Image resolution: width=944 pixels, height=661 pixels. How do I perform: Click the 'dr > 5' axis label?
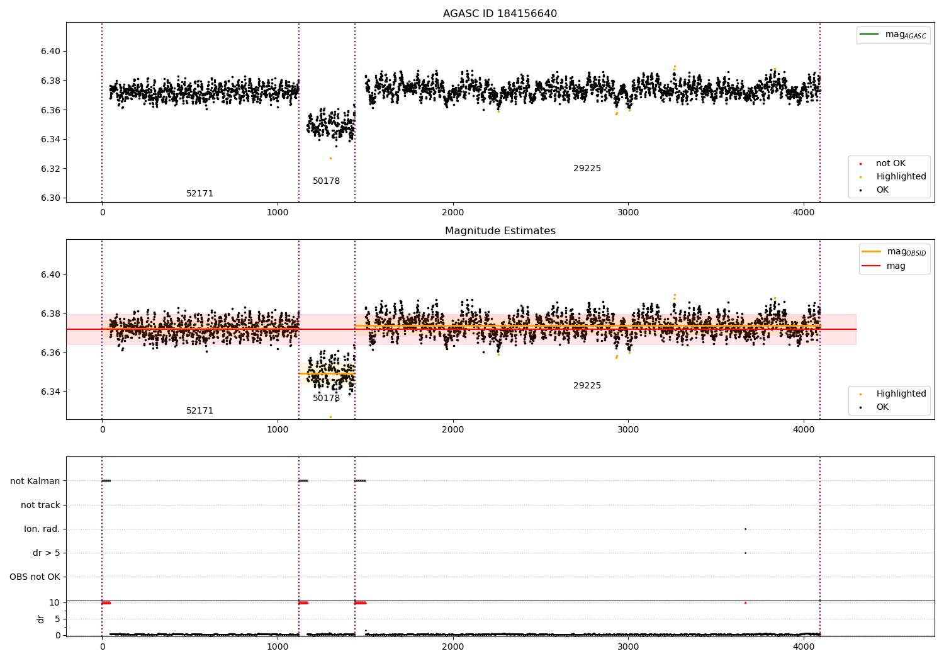click(x=47, y=553)
